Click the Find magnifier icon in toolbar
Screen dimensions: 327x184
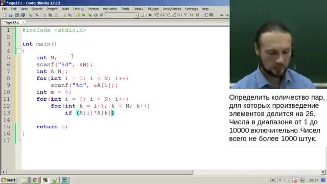click(64, 15)
